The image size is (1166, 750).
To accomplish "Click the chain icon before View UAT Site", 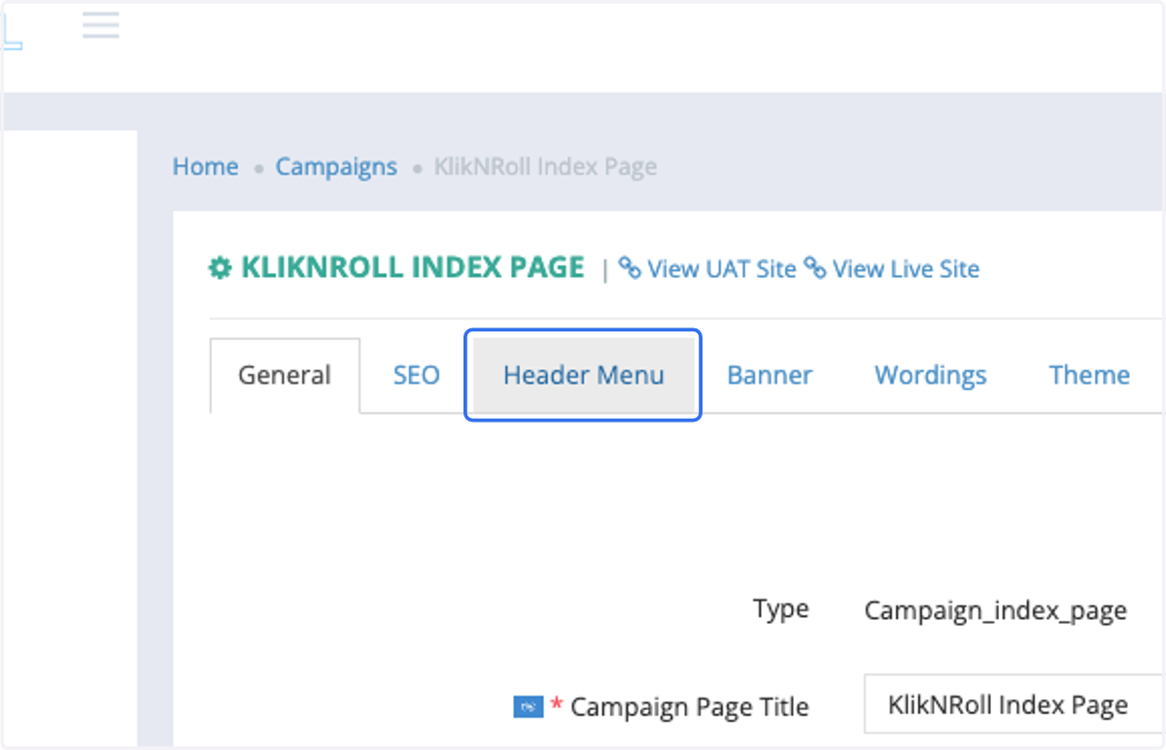I will (630, 268).
